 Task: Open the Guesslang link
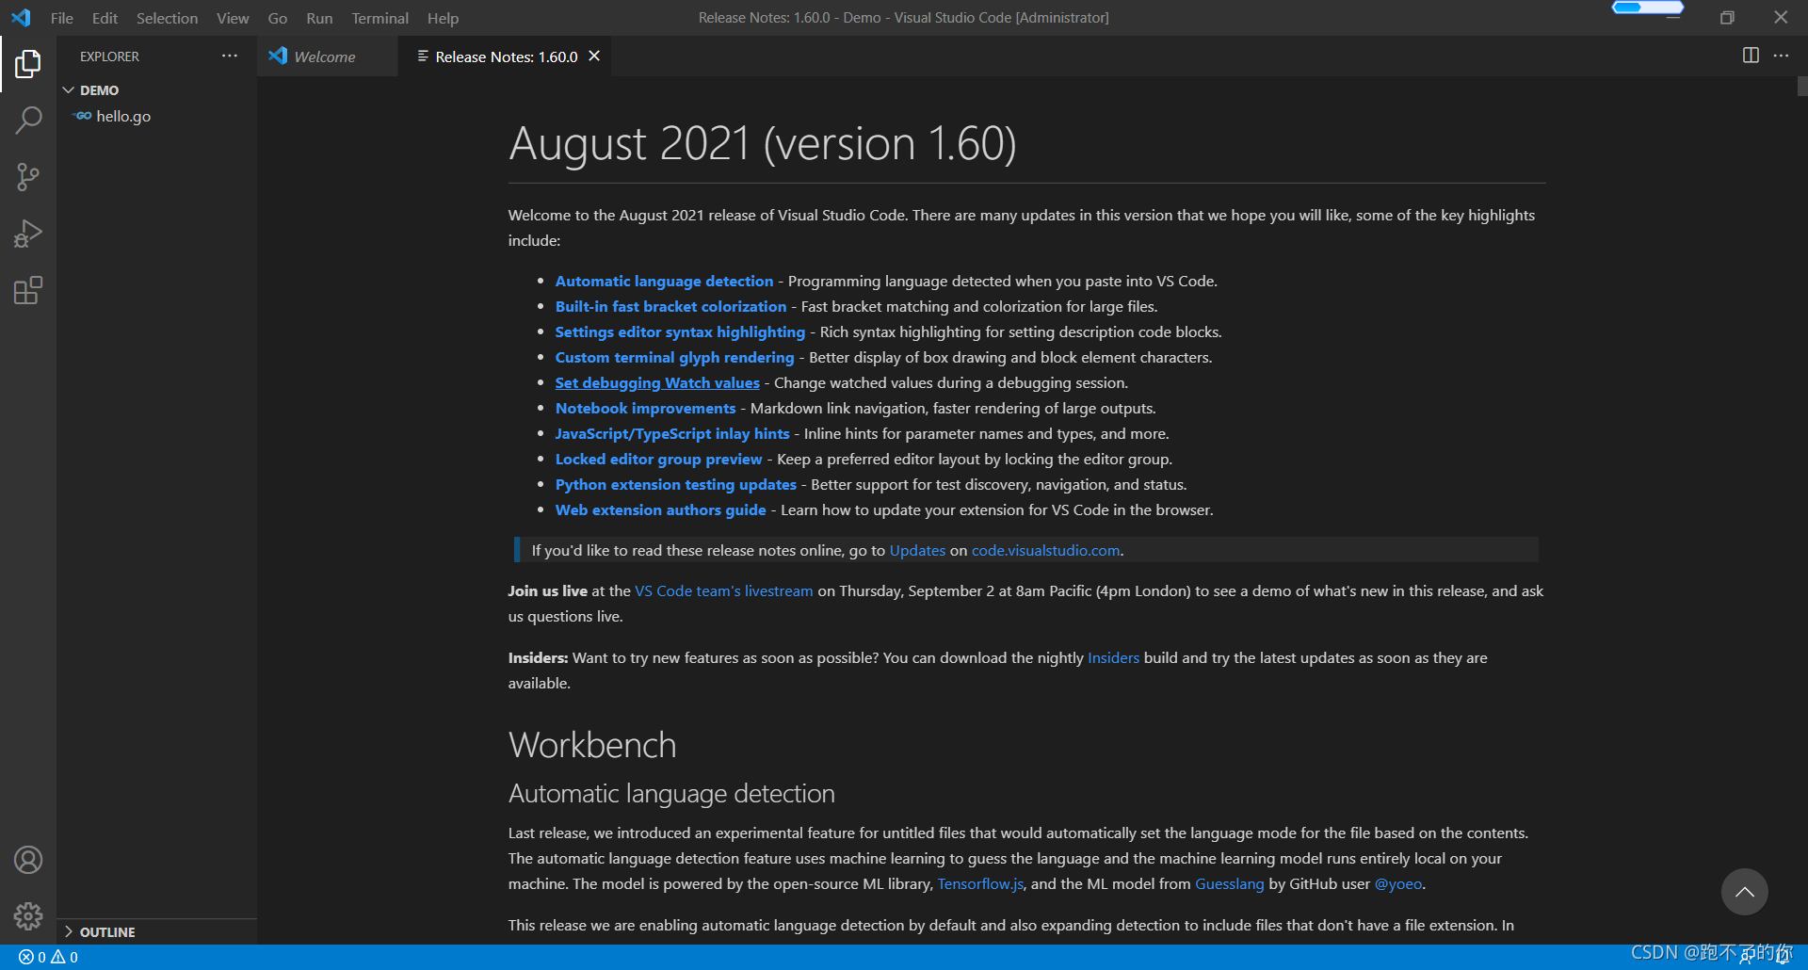pos(1229,883)
